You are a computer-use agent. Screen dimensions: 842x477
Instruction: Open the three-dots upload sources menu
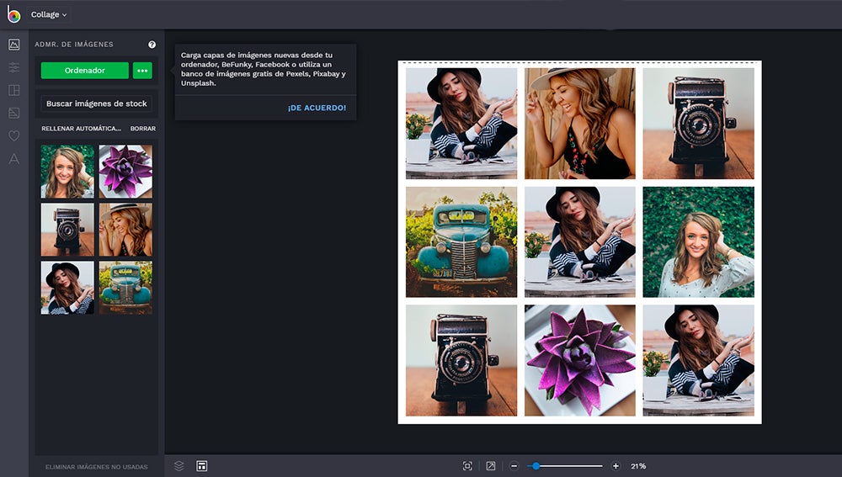tap(142, 71)
